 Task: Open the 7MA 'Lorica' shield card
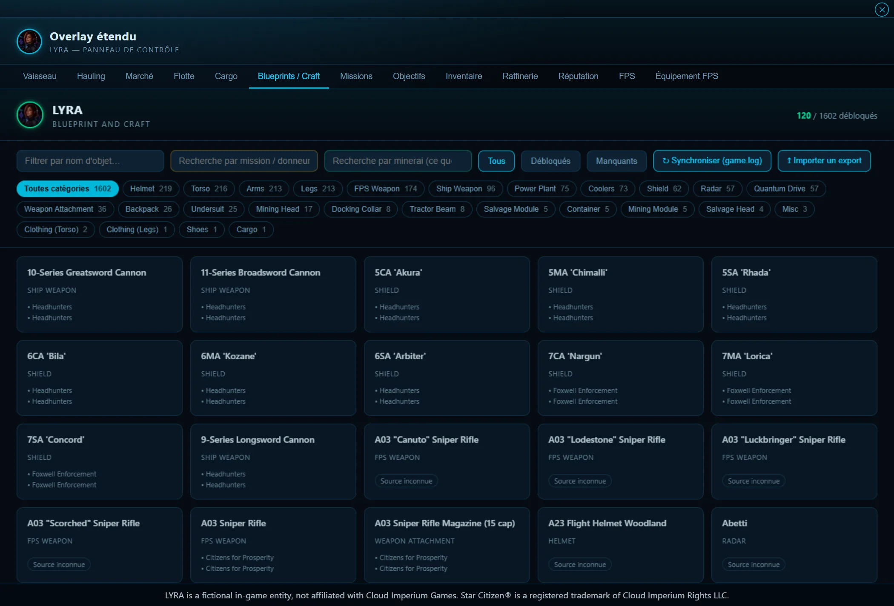coord(794,378)
